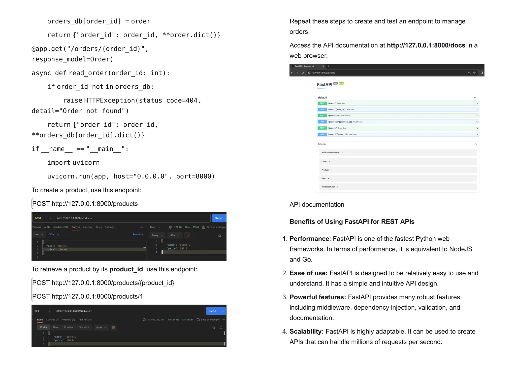Open the Test Results tab
Viewport: 516px width, 365px height.
[x=85, y=320]
